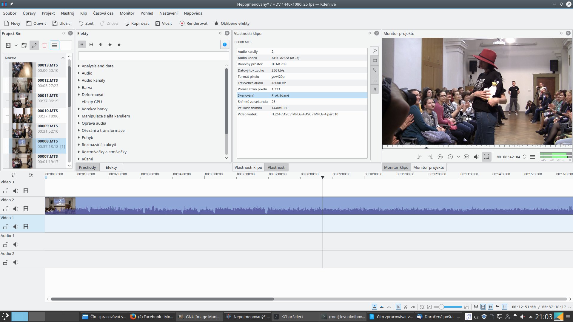This screenshot has width=573, height=322.
Task: Click the Render button in toolbar
Action: (x=193, y=23)
